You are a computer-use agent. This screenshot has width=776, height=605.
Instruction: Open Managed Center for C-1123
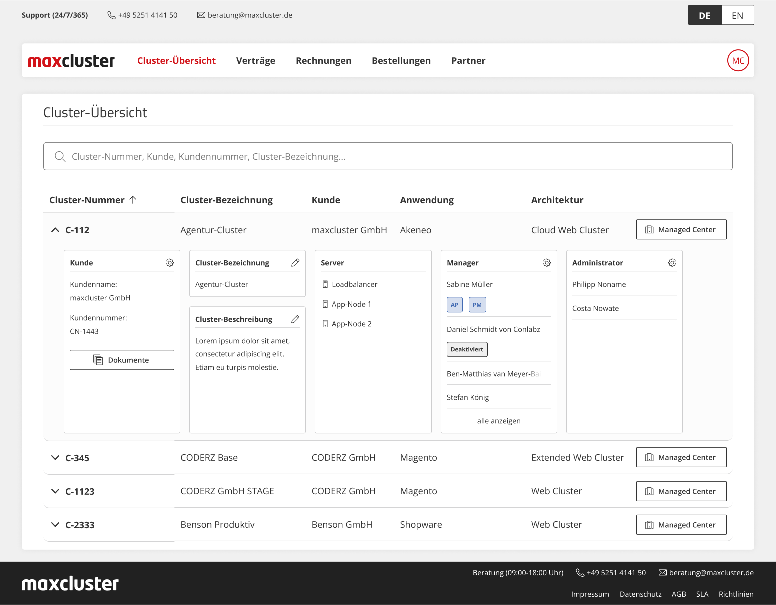681,491
